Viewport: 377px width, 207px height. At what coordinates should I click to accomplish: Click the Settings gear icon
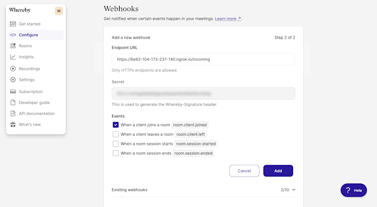coord(13,80)
